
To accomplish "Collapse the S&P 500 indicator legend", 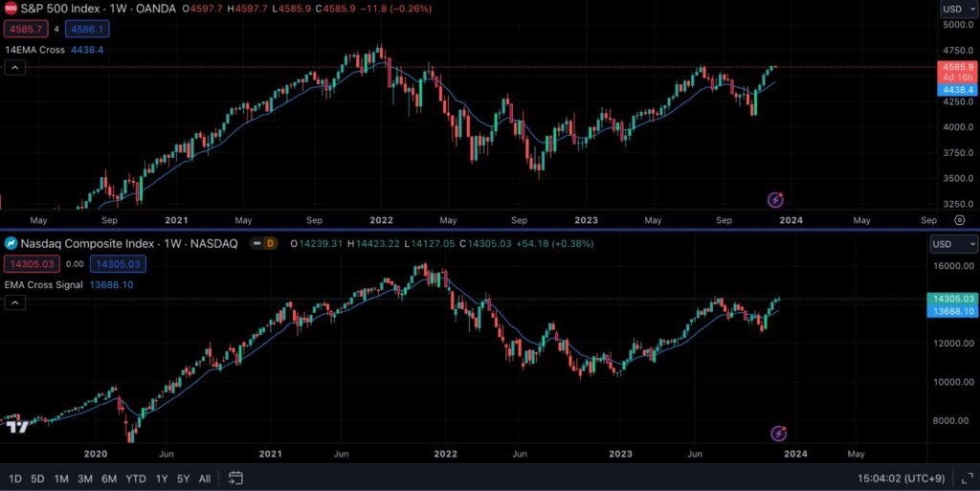I will pyautogui.click(x=15, y=67).
